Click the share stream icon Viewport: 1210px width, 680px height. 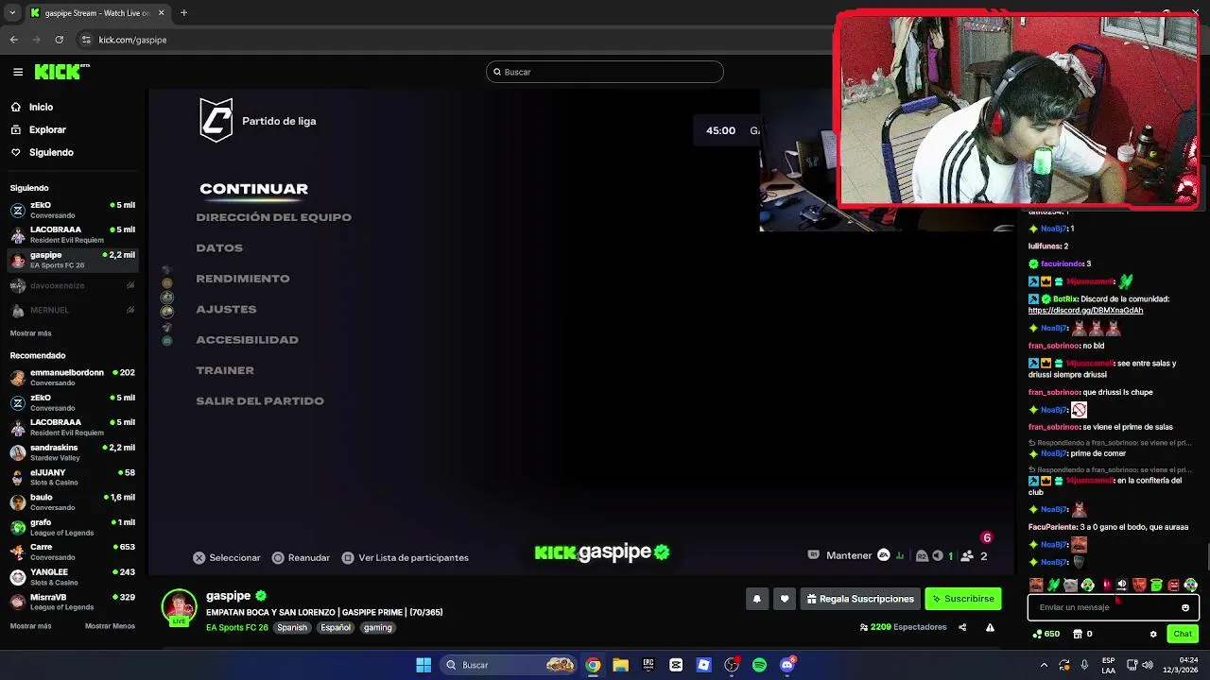(962, 627)
